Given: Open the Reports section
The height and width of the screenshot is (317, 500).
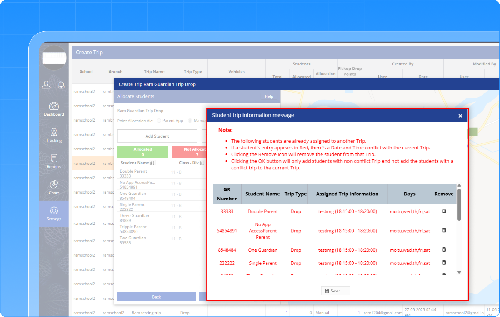Looking at the screenshot, I should click(x=54, y=161).
